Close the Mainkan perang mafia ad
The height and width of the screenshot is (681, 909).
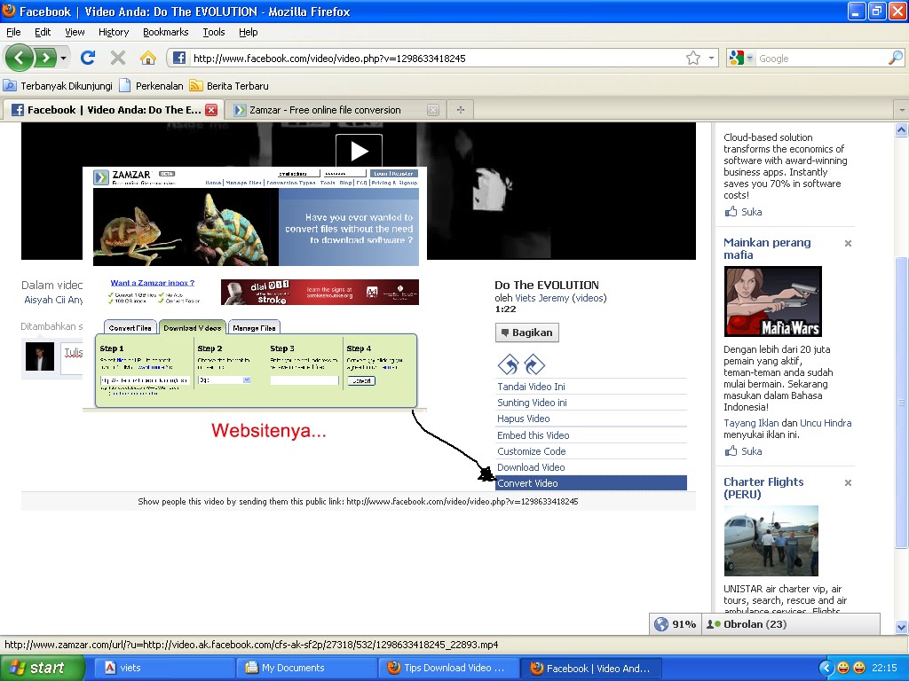coord(848,243)
